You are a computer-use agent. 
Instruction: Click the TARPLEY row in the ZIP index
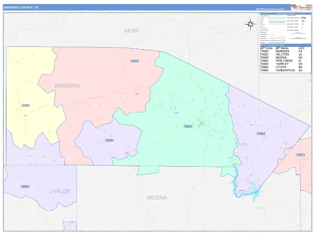(x=285, y=64)
